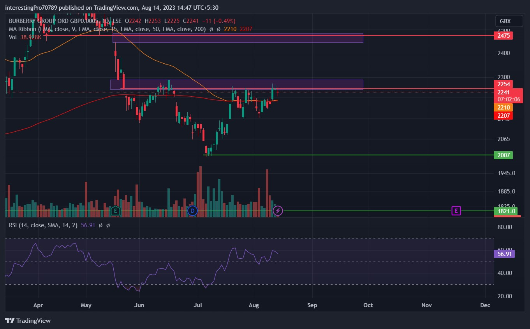Click the close value C2241 in legend
Image resolution: width=530 pixels, height=329 pixels.
[x=191, y=21]
